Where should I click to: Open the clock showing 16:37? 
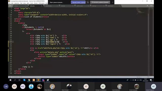(x=146, y=80)
